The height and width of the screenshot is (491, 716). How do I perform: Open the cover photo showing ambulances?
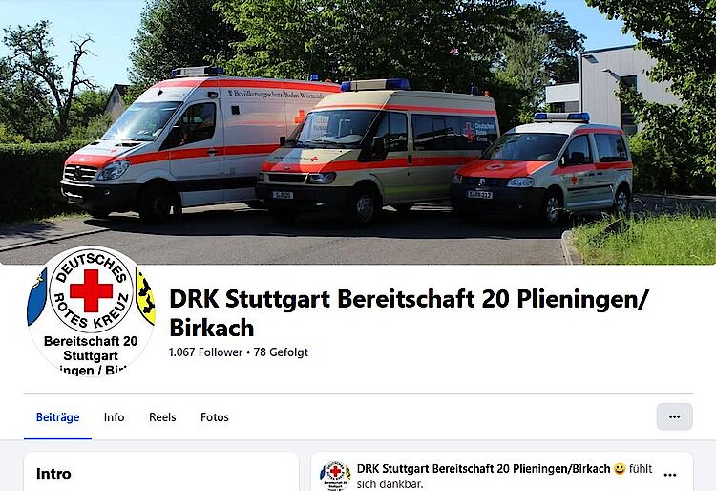[358, 132]
